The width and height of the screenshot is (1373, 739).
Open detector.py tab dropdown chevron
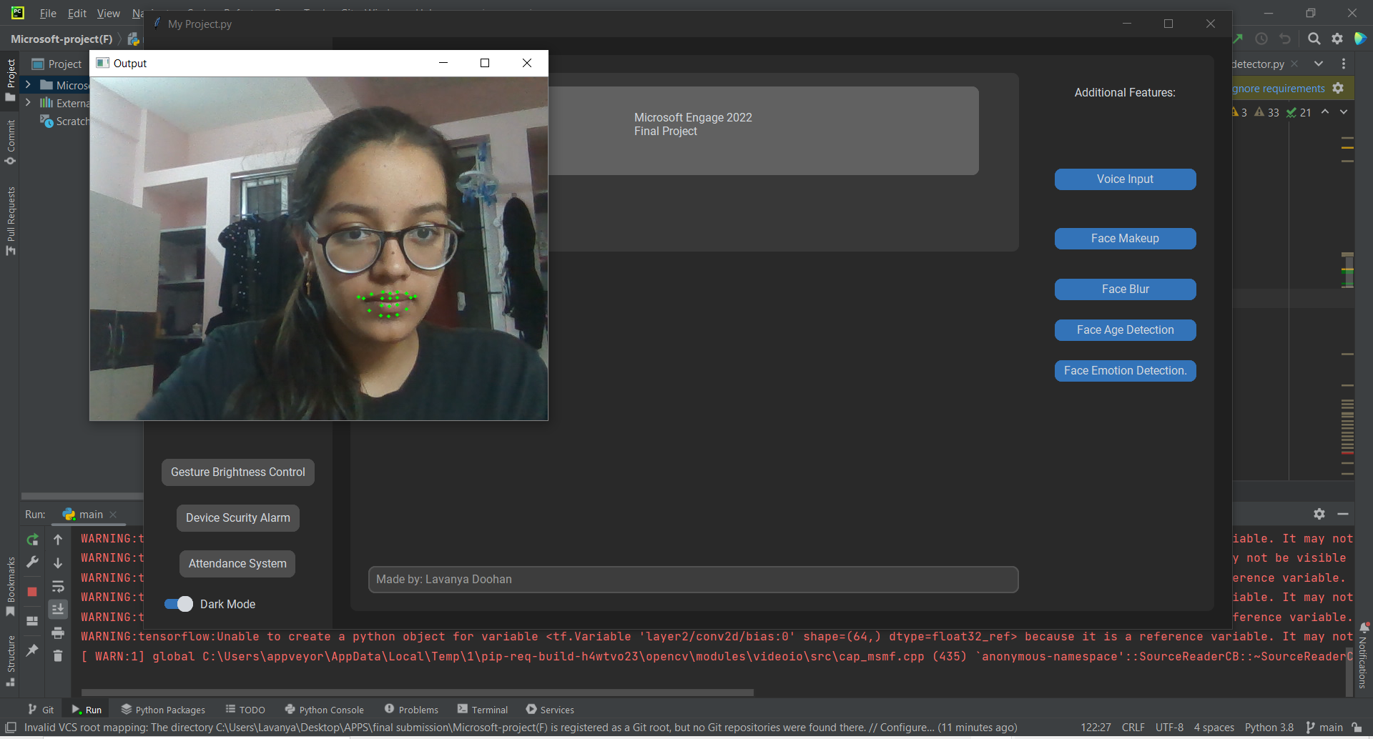point(1319,64)
